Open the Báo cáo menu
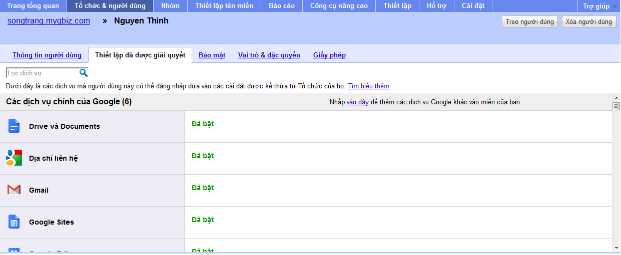This screenshot has width=621, height=255. point(281,6)
